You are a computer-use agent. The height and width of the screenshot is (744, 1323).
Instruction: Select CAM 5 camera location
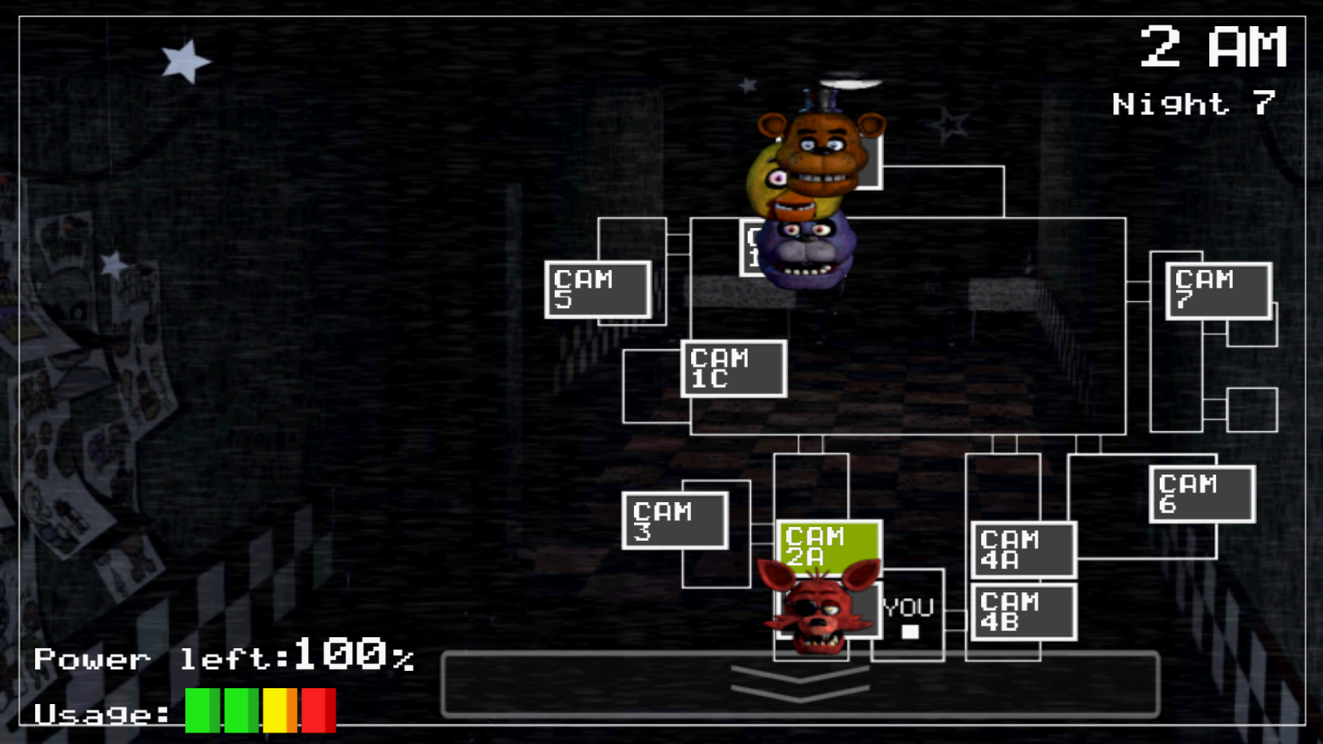click(596, 288)
